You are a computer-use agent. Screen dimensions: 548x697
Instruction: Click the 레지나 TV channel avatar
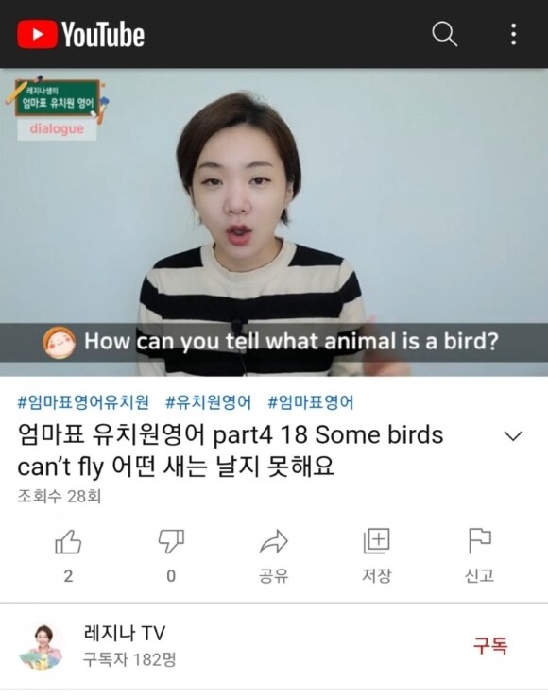tap(41, 646)
